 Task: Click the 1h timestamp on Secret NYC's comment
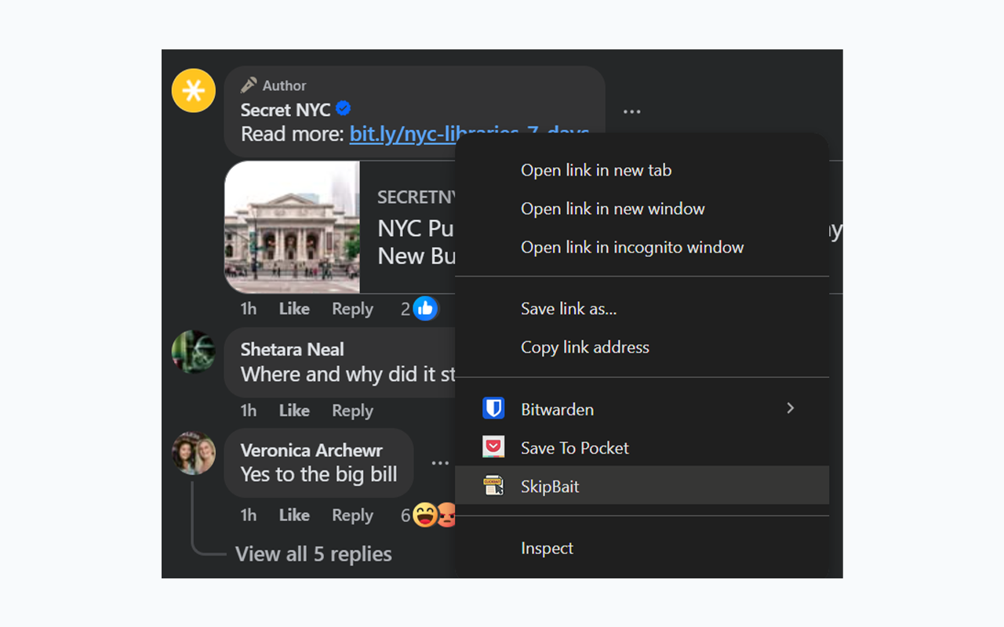coord(249,309)
